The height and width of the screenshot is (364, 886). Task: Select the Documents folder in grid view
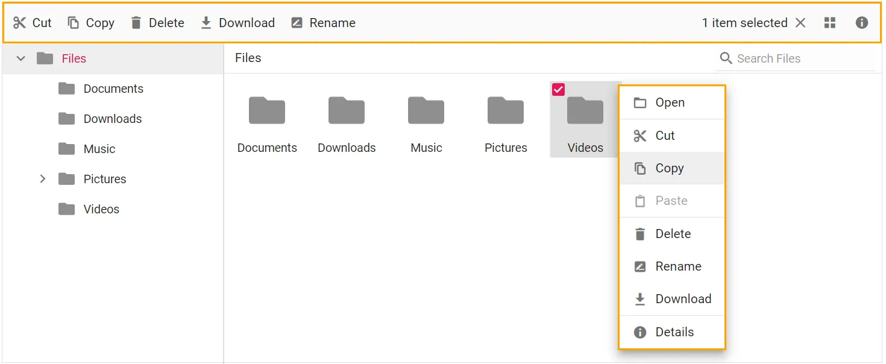pyautogui.click(x=267, y=119)
